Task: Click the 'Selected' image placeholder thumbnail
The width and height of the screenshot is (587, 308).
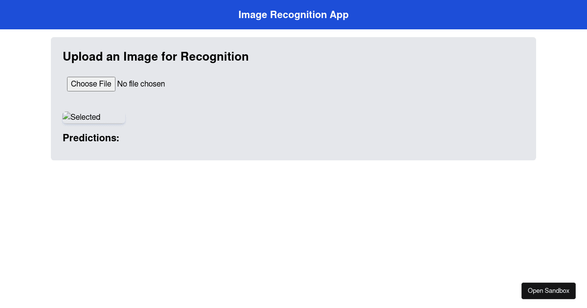Action: (x=94, y=117)
